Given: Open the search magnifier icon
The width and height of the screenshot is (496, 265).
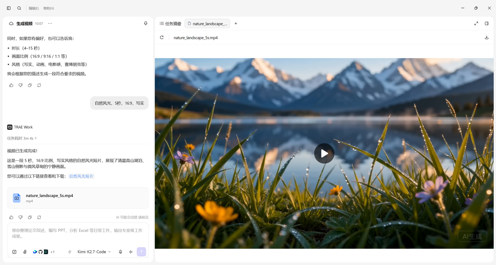Looking at the screenshot, I should pos(19,8).
